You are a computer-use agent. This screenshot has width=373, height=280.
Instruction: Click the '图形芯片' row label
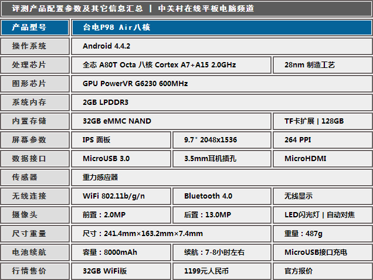35,84
